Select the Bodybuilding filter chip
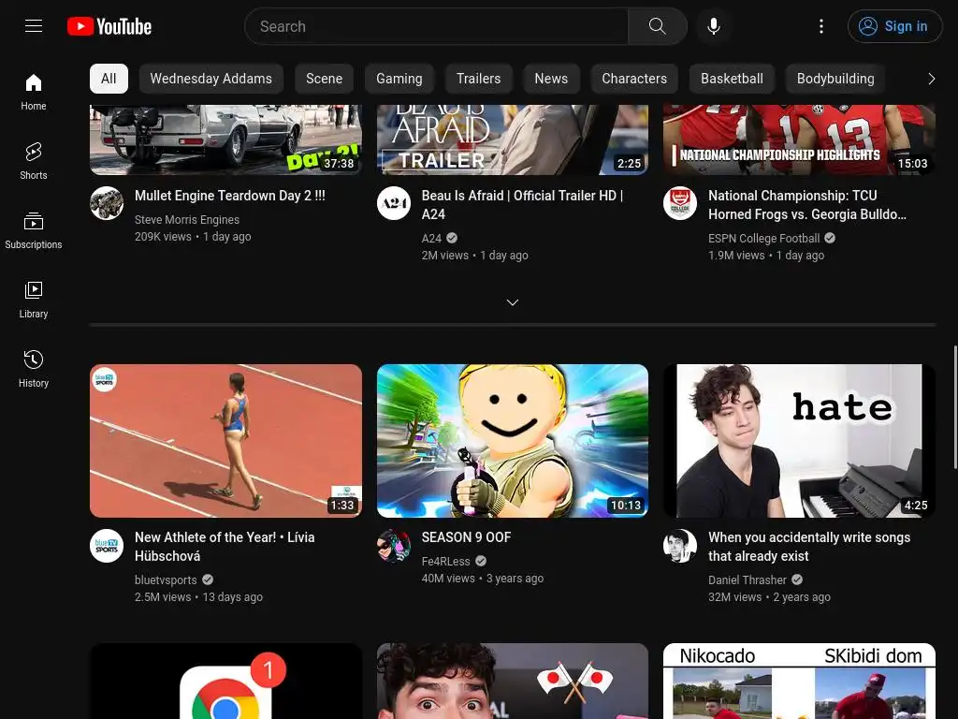This screenshot has width=958, height=719. click(835, 79)
